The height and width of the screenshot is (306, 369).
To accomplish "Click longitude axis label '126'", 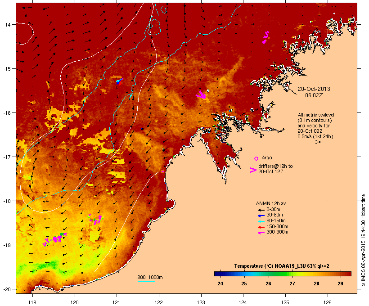I will click(327, 302).
